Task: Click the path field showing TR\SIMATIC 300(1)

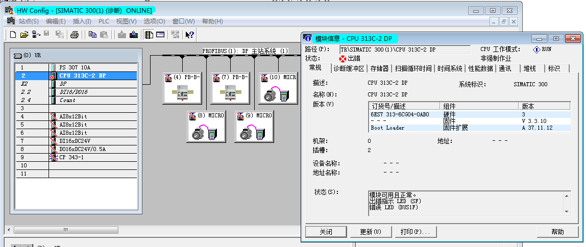Action: point(405,50)
